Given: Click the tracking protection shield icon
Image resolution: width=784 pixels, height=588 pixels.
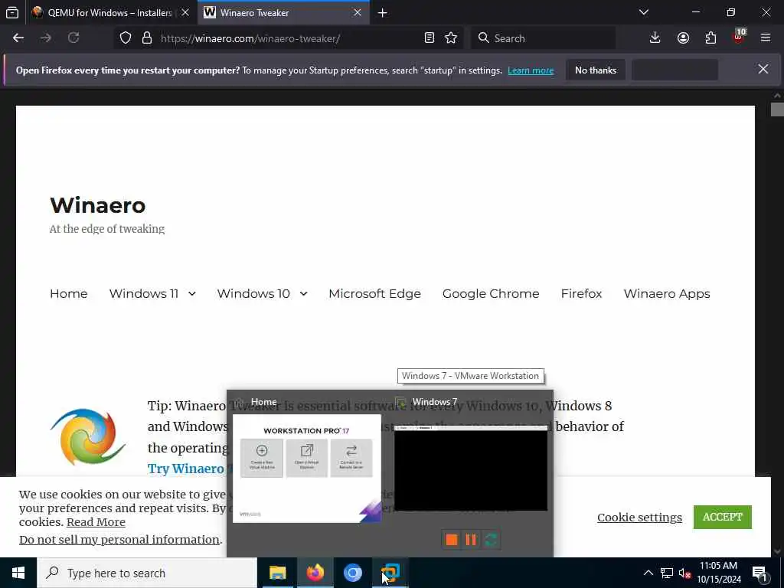Looking at the screenshot, I should pyautogui.click(x=126, y=38).
